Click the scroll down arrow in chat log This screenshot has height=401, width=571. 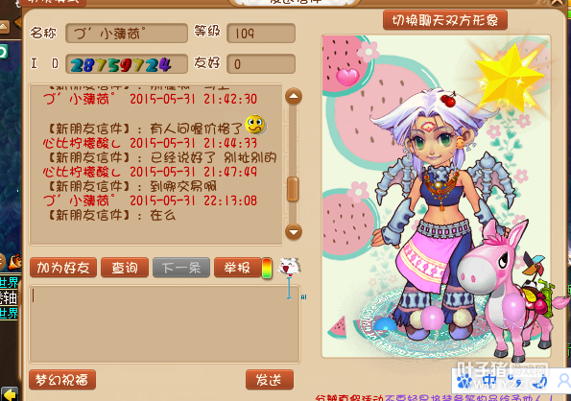click(x=294, y=232)
